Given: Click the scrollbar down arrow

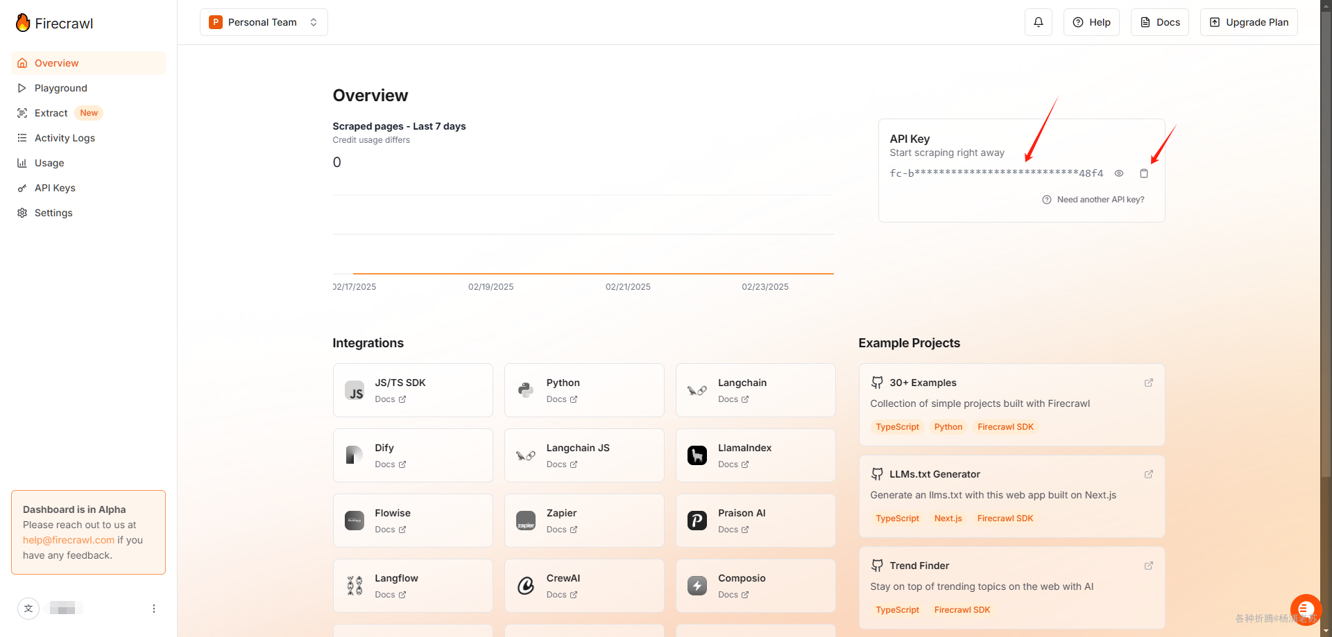Looking at the screenshot, I should coord(1326,631).
